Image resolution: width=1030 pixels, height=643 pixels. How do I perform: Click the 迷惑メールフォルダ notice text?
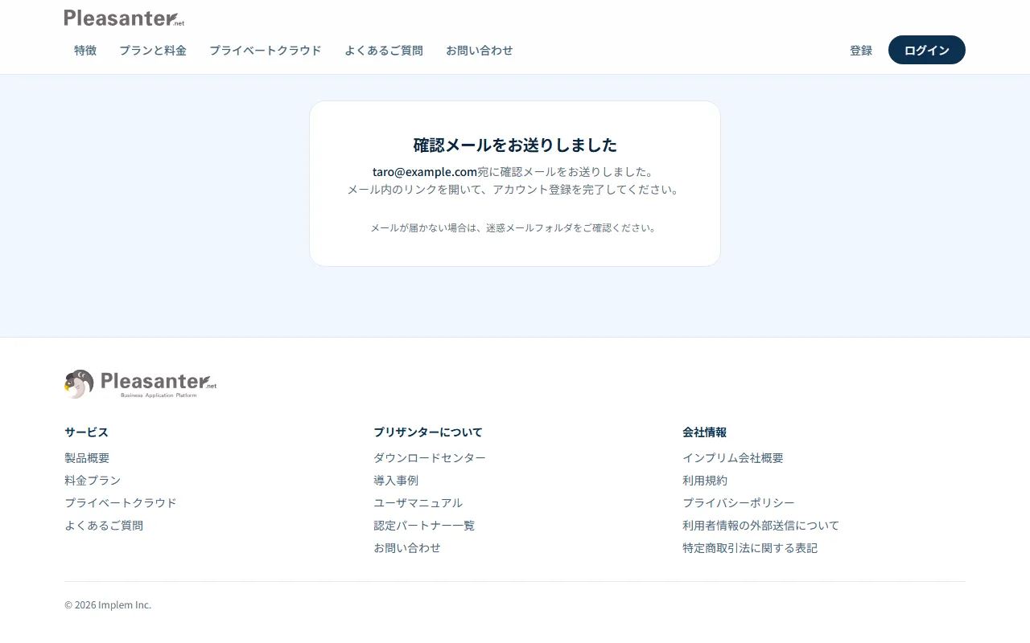click(515, 228)
